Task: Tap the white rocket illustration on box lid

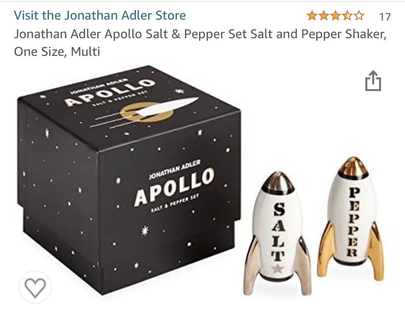Action: (x=166, y=106)
